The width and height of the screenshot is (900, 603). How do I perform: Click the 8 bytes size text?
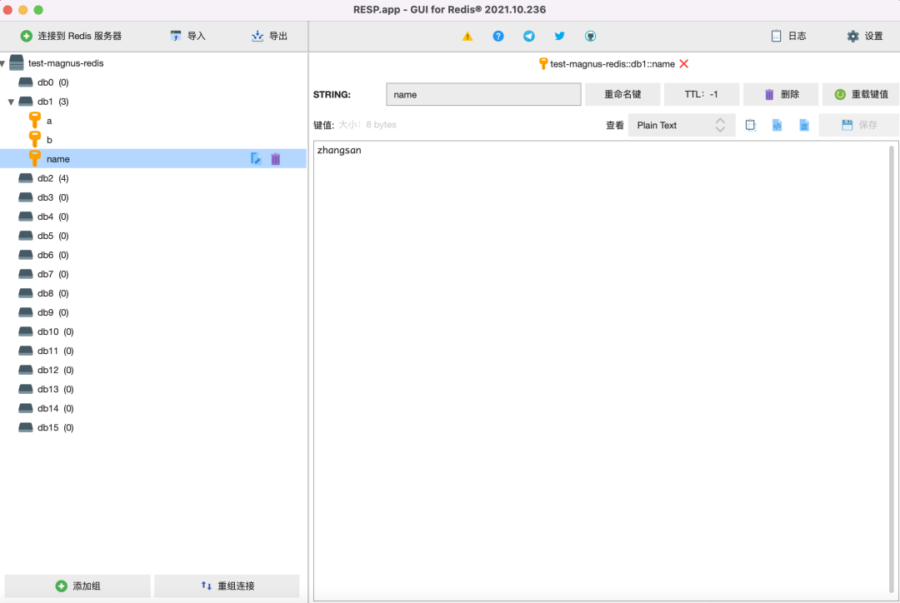tap(381, 125)
